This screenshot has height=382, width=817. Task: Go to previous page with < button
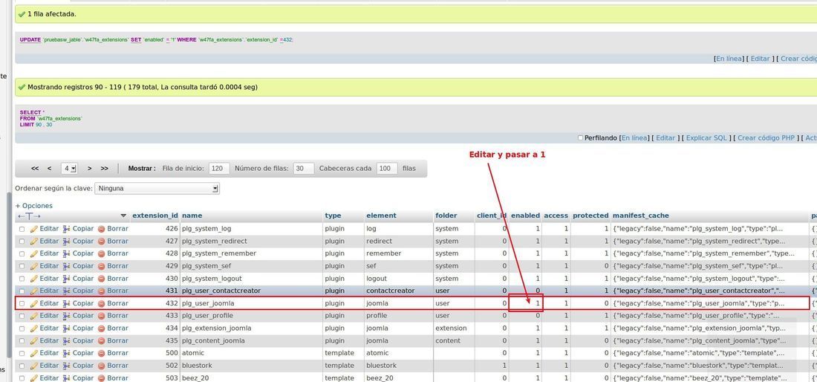pos(50,168)
